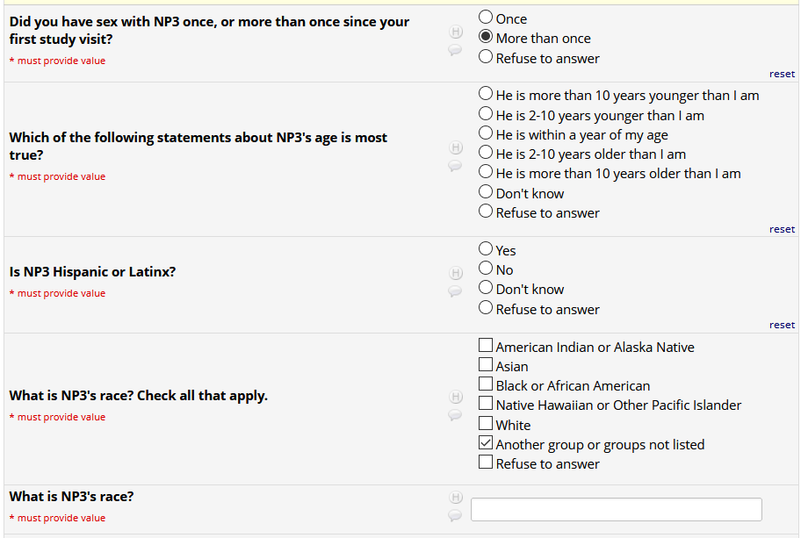Select the "Once" radio option
801x538 pixels.
pyautogui.click(x=486, y=18)
